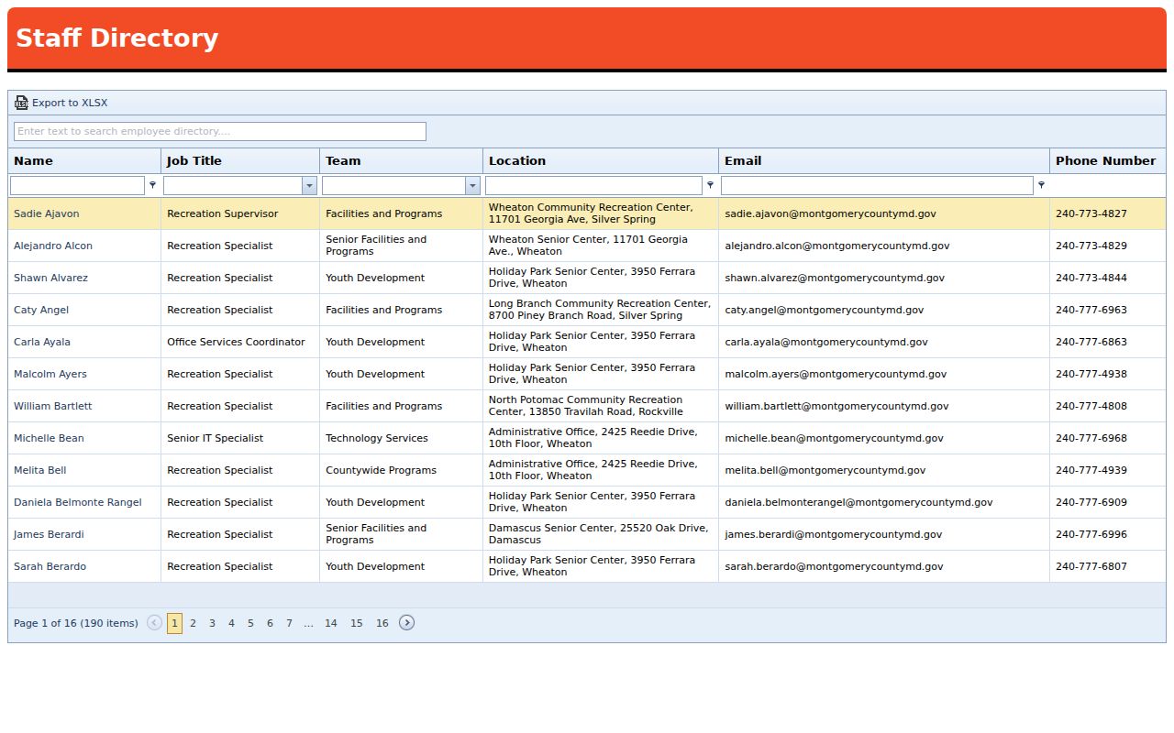Go to page 4
This screenshot has height=733, width=1174.
coord(231,623)
